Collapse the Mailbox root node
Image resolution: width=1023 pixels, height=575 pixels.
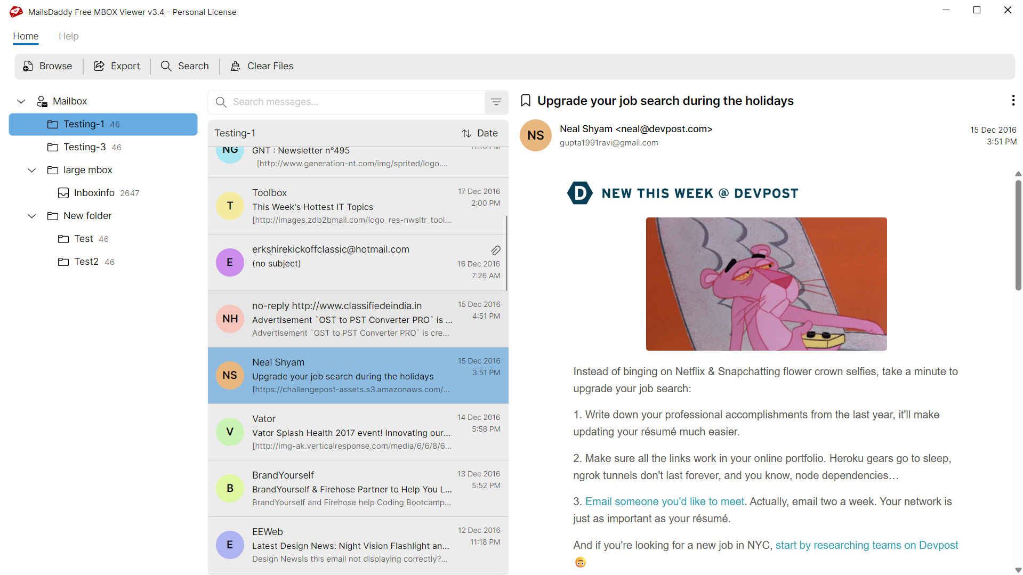click(x=21, y=101)
